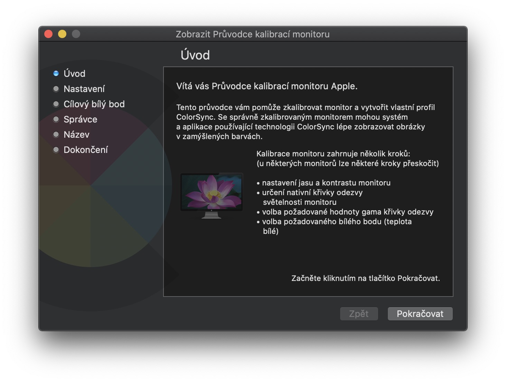Viewport: 506px width, 382px height.
Task: Click the blue bullet beside Úvod
Action: [x=56, y=74]
